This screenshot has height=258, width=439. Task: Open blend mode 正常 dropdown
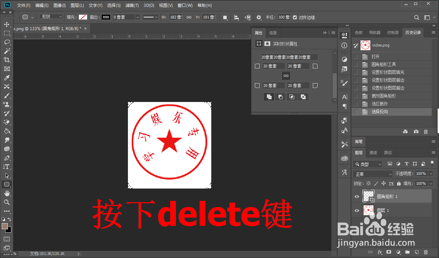(x=373, y=174)
